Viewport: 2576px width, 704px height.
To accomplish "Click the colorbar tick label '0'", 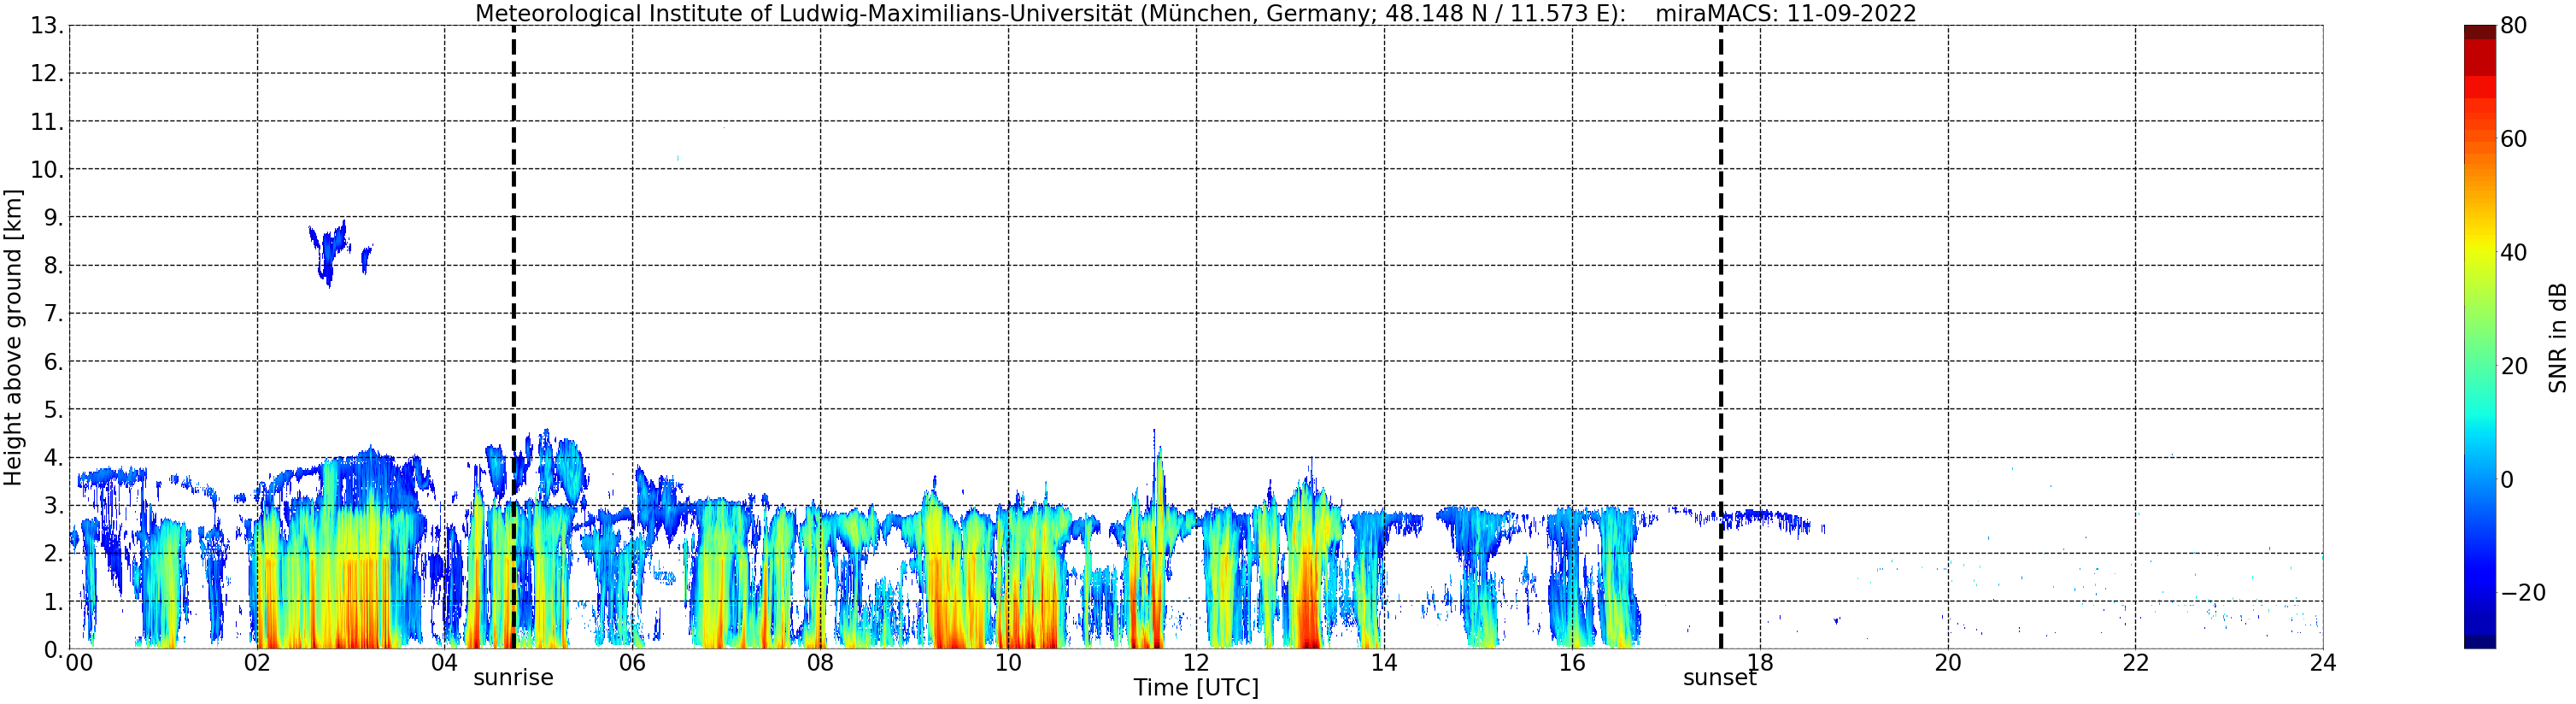I will 2506,480.
